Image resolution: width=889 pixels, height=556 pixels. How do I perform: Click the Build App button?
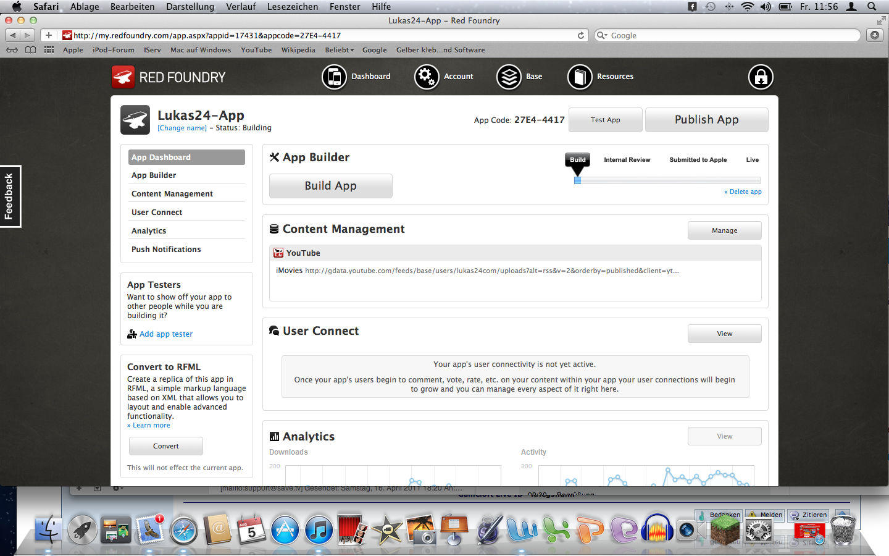click(x=330, y=186)
